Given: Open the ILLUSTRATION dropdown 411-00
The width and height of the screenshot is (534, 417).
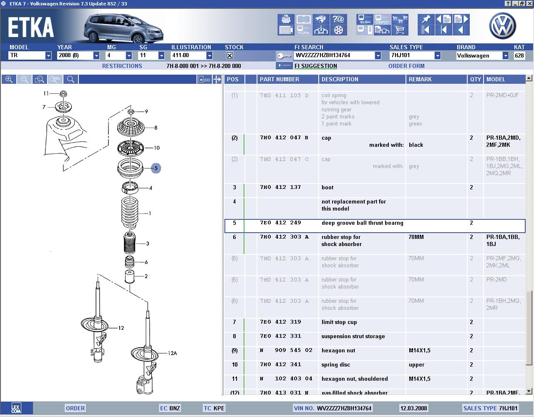Looking at the screenshot, I should click(209, 55).
